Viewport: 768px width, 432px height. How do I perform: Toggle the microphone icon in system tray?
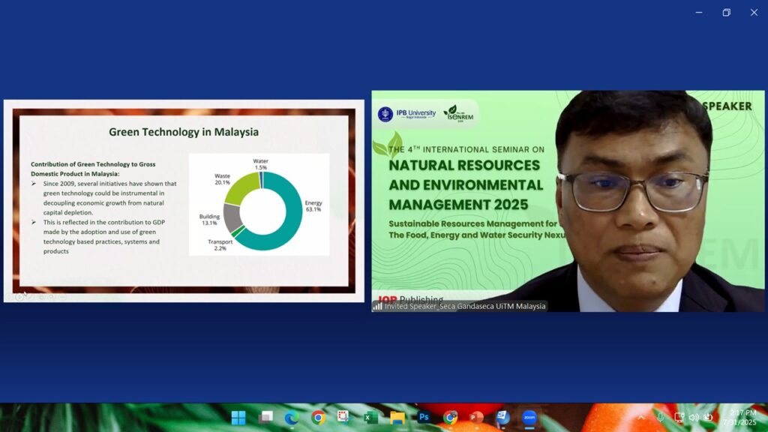pyautogui.click(x=660, y=417)
